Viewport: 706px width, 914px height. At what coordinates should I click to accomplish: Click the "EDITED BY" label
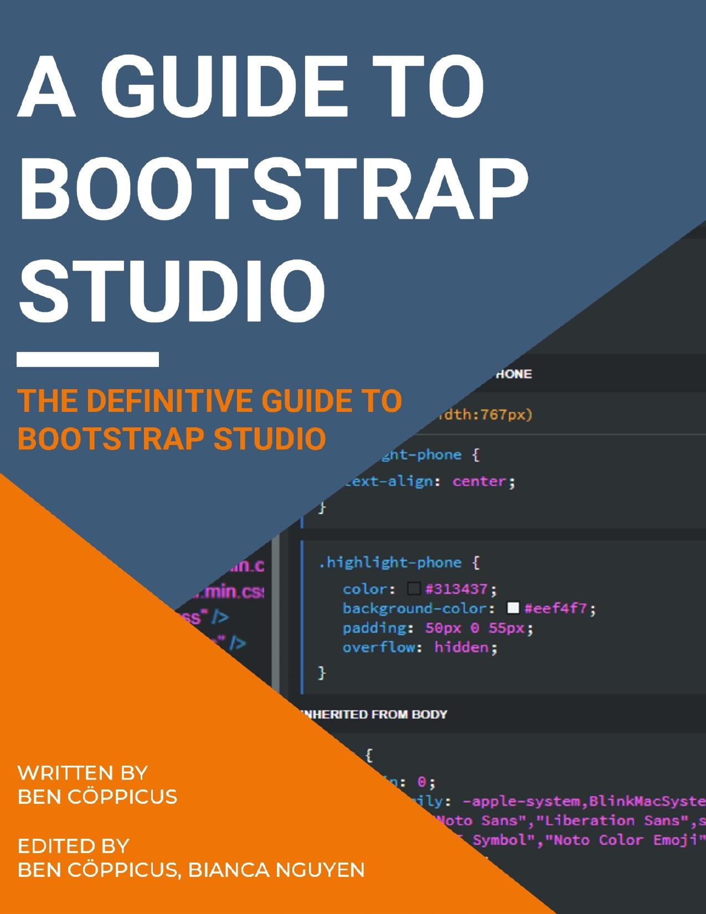tap(74, 846)
